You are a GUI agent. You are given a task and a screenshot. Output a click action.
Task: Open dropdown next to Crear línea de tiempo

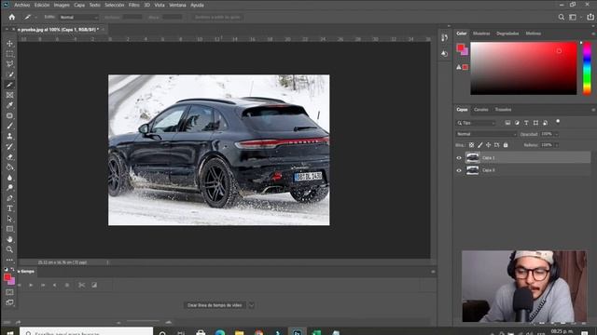tap(251, 305)
